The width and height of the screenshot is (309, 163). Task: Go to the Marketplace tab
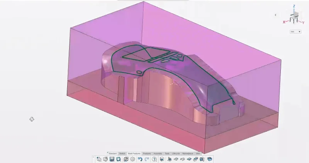click(188, 153)
